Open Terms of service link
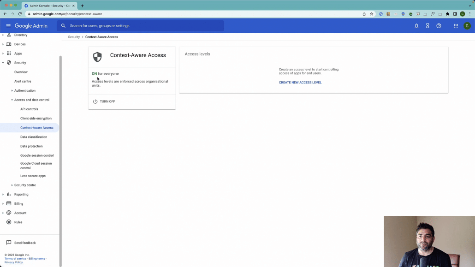The height and width of the screenshot is (267, 475). [x=16, y=259]
